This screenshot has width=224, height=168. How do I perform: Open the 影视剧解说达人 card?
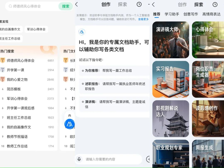coord(171,119)
